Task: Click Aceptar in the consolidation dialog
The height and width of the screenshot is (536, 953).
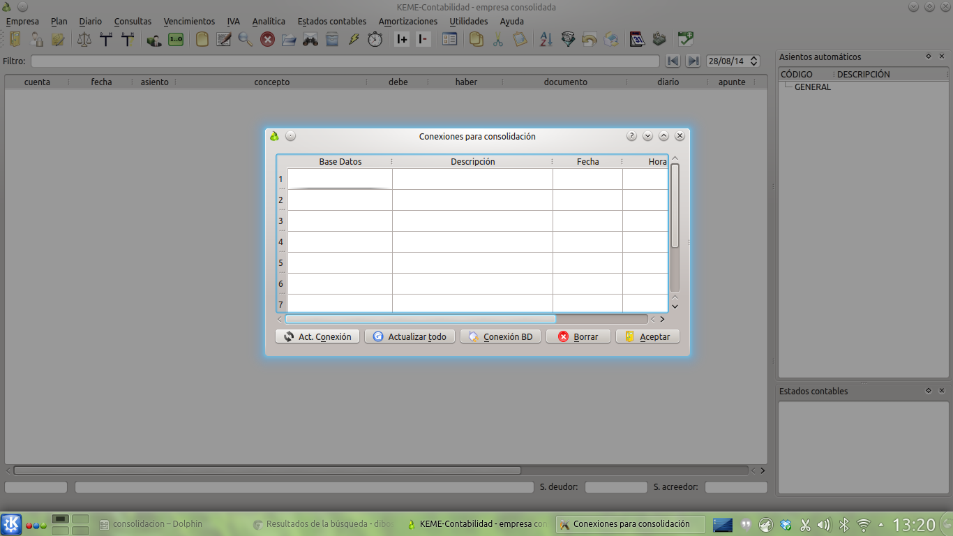Action: (647, 336)
